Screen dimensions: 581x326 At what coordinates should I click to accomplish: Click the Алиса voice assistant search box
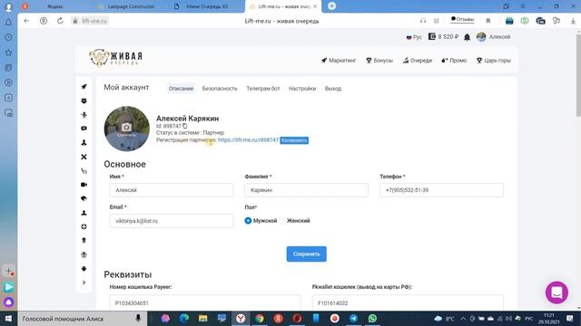pyautogui.click(x=83, y=319)
